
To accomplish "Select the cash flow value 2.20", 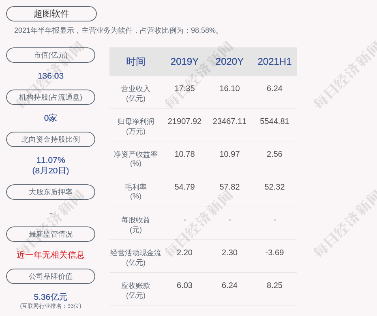I will [184, 252].
